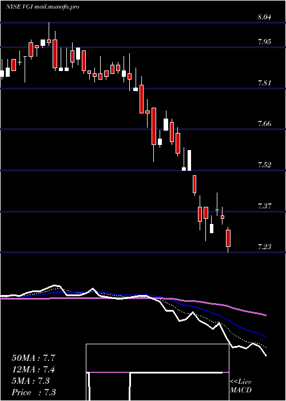Screen dimensions: 286x401
Task: Click the Price : 7.3 reading
Action: pos(33,392)
